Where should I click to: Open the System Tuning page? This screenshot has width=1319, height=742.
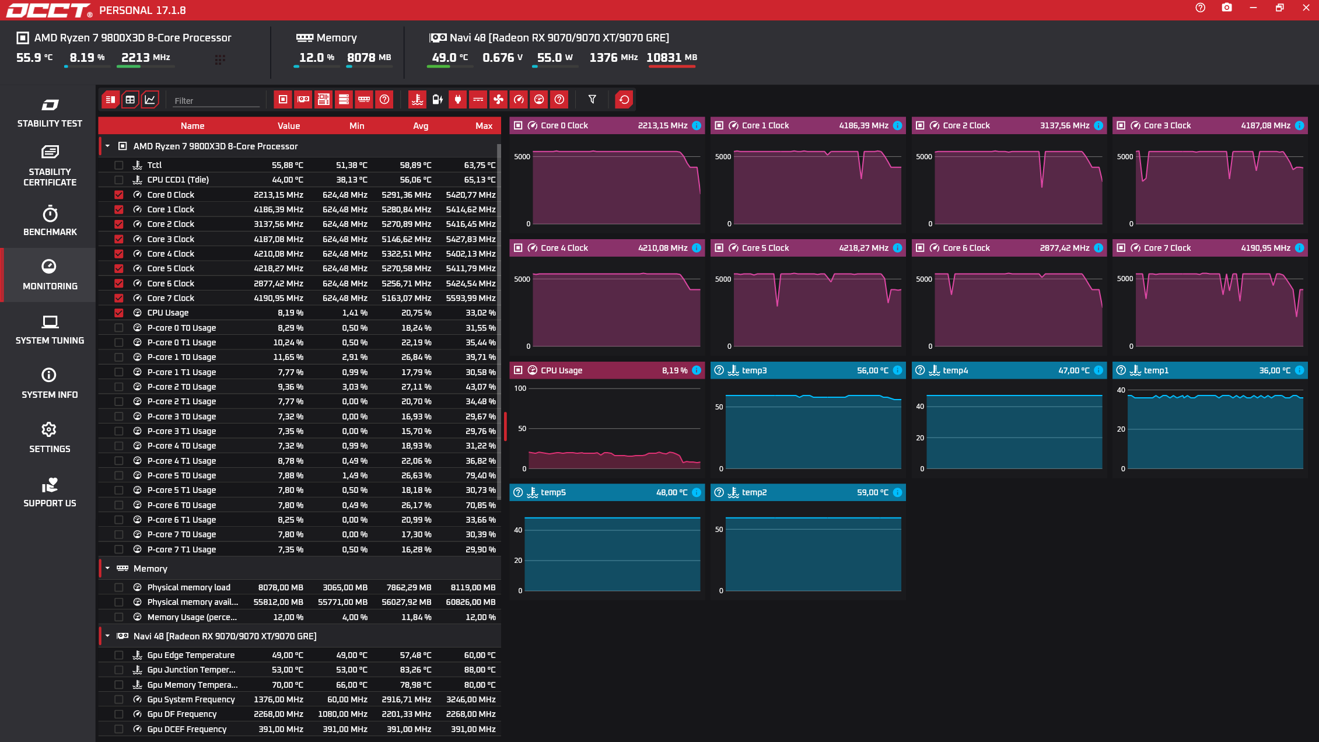coord(50,329)
